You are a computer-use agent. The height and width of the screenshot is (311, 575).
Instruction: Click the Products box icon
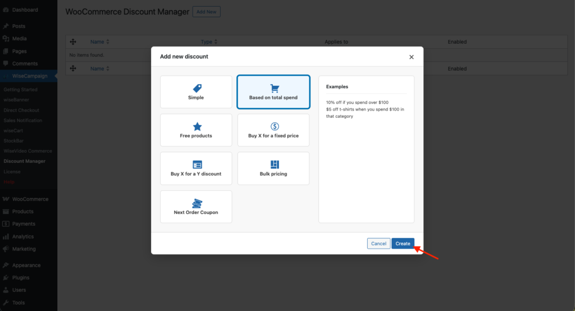point(6,212)
